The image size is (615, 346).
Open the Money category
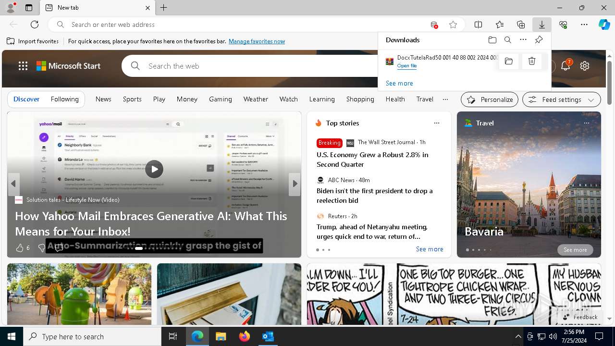(x=187, y=99)
